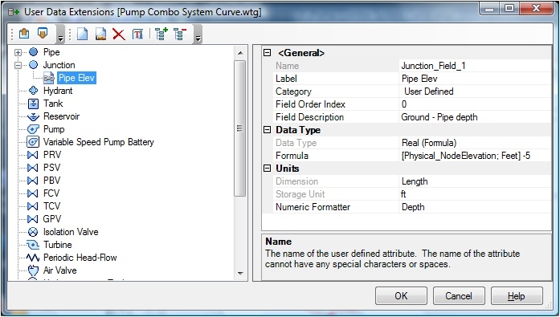Collapse the Data Type property section
The image size is (560, 317).
[x=267, y=130]
